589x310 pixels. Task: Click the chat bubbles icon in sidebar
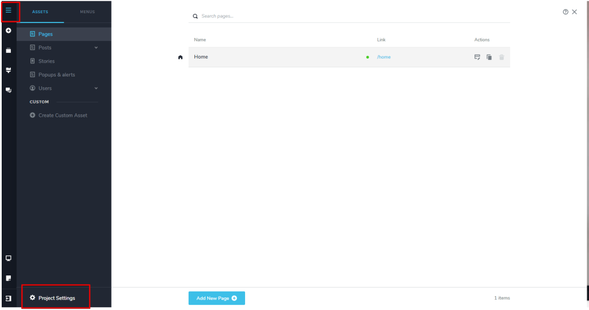pyautogui.click(x=8, y=90)
